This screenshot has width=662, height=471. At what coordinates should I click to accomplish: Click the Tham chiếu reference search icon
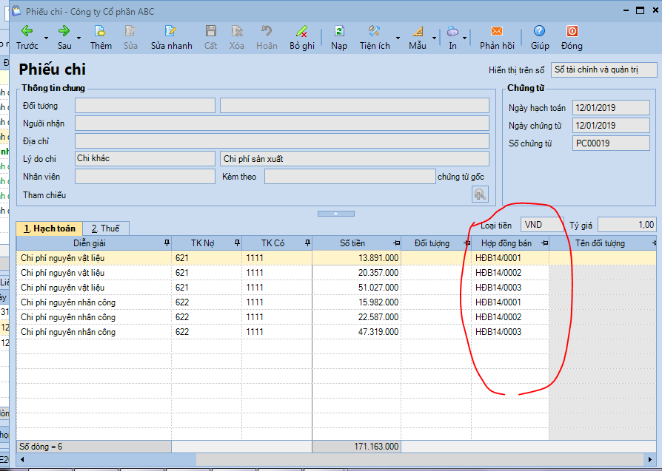pos(480,194)
